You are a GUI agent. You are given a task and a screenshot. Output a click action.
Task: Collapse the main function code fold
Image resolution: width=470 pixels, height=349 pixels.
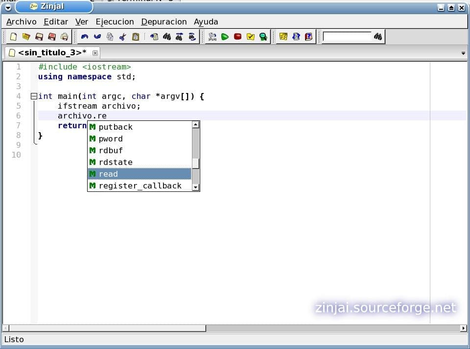34,96
